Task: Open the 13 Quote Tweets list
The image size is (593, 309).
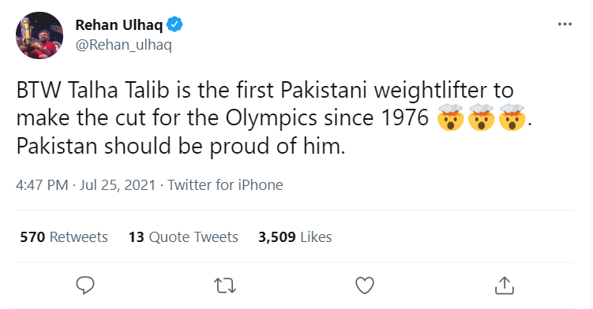Action: [183, 236]
